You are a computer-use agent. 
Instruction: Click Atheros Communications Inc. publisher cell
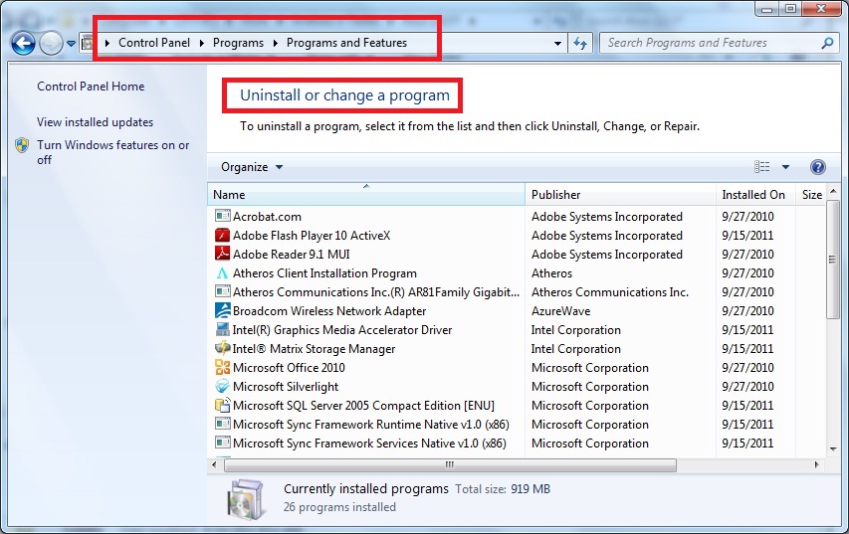[610, 292]
